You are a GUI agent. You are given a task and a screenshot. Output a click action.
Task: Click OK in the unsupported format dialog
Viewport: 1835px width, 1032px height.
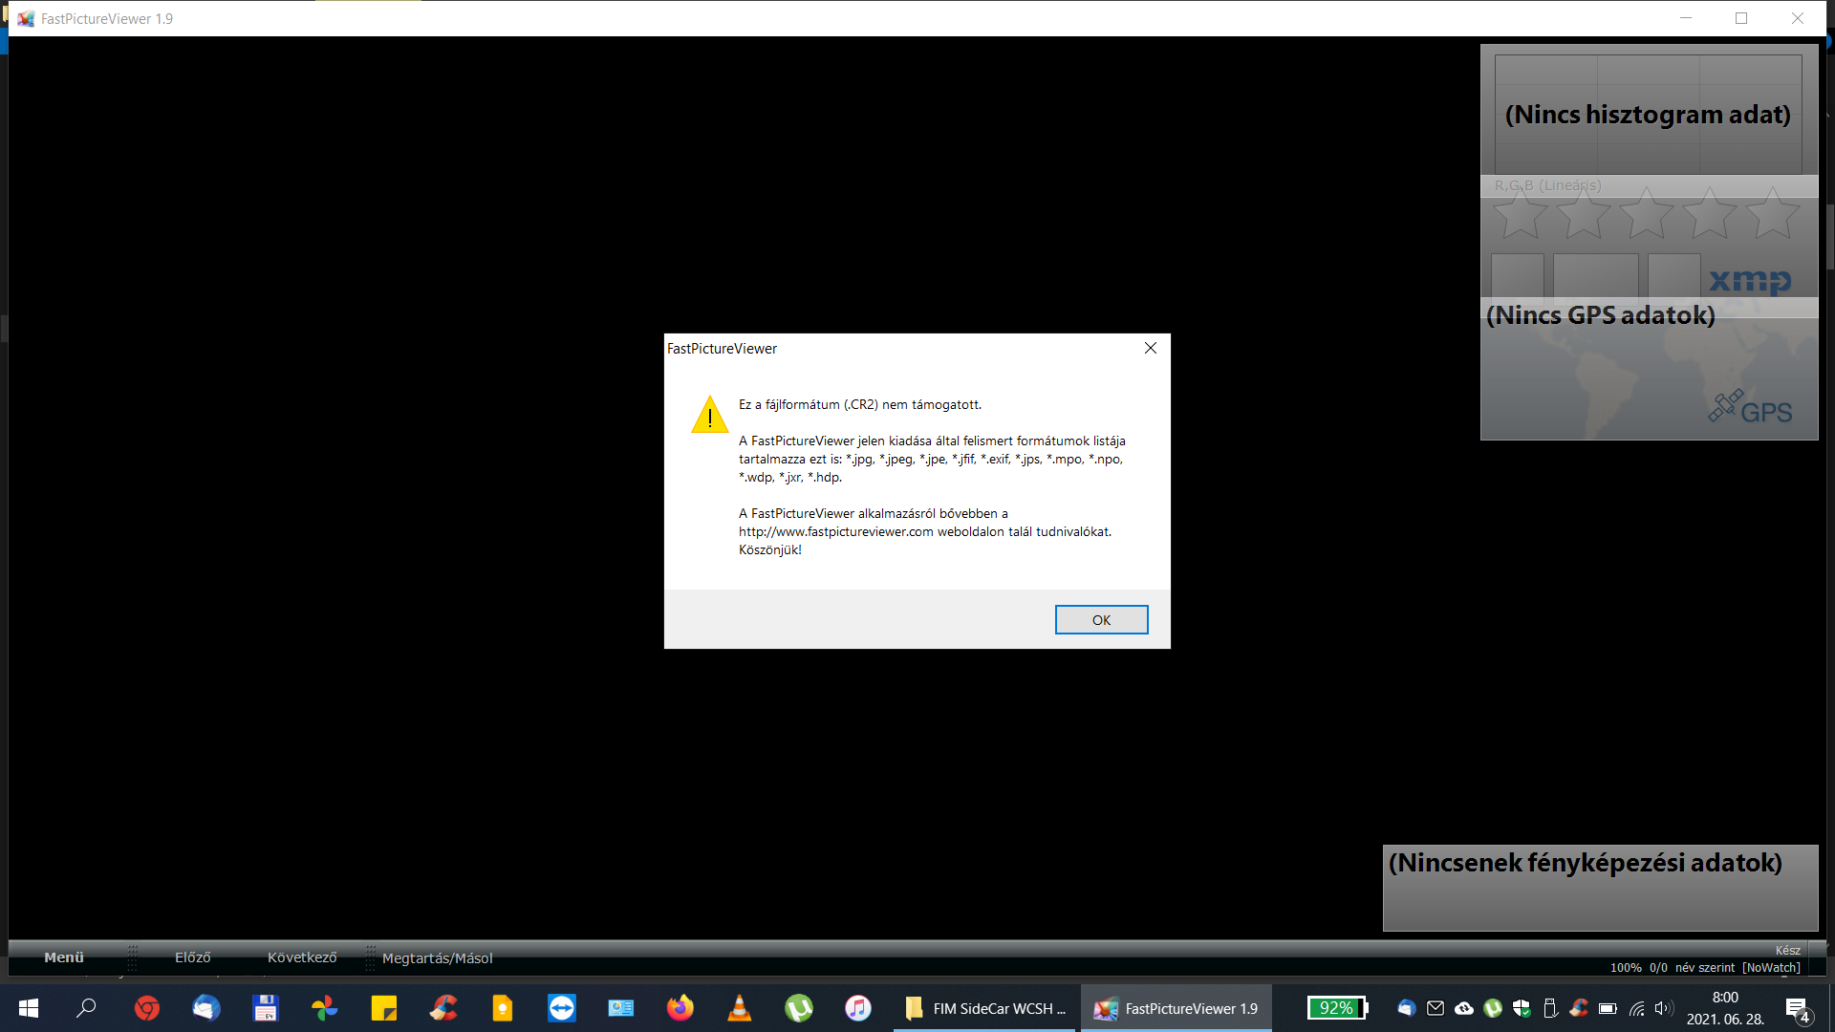pyautogui.click(x=1101, y=620)
